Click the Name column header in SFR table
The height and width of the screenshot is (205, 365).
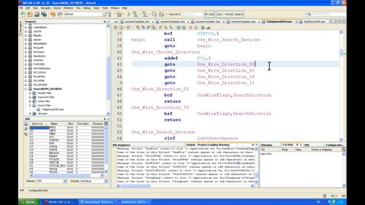pos(54,124)
